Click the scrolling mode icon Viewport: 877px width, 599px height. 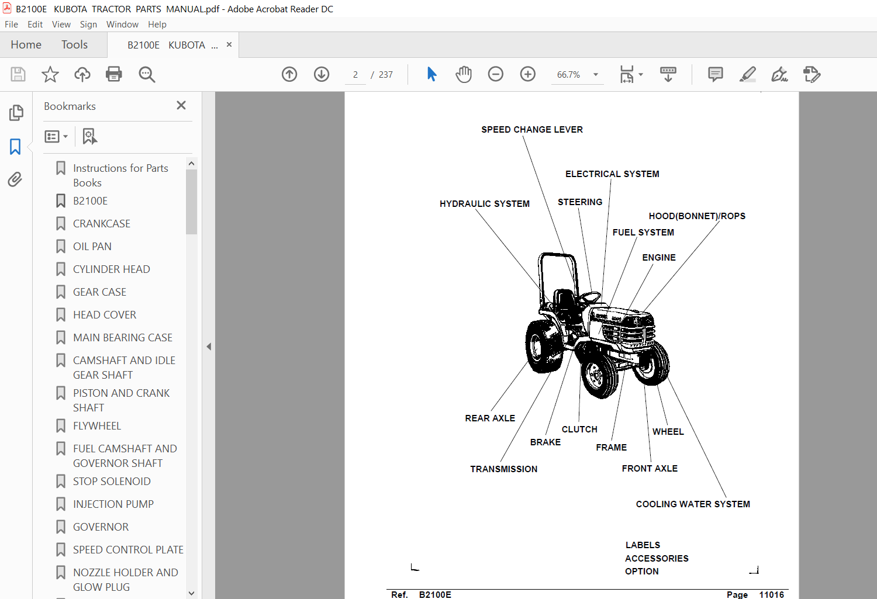tap(668, 74)
